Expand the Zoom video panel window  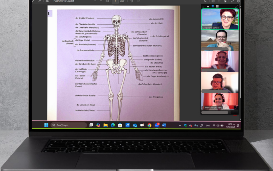click(x=237, y=7)
